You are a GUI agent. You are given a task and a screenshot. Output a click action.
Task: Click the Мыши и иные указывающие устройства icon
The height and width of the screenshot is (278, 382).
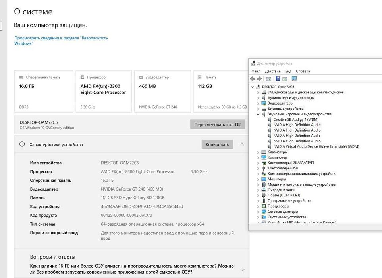264,184
